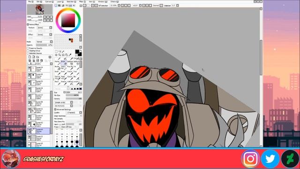Select the hand pan tool
The height and width of the screenshot is (169, 300).
[x=67, y=55]
